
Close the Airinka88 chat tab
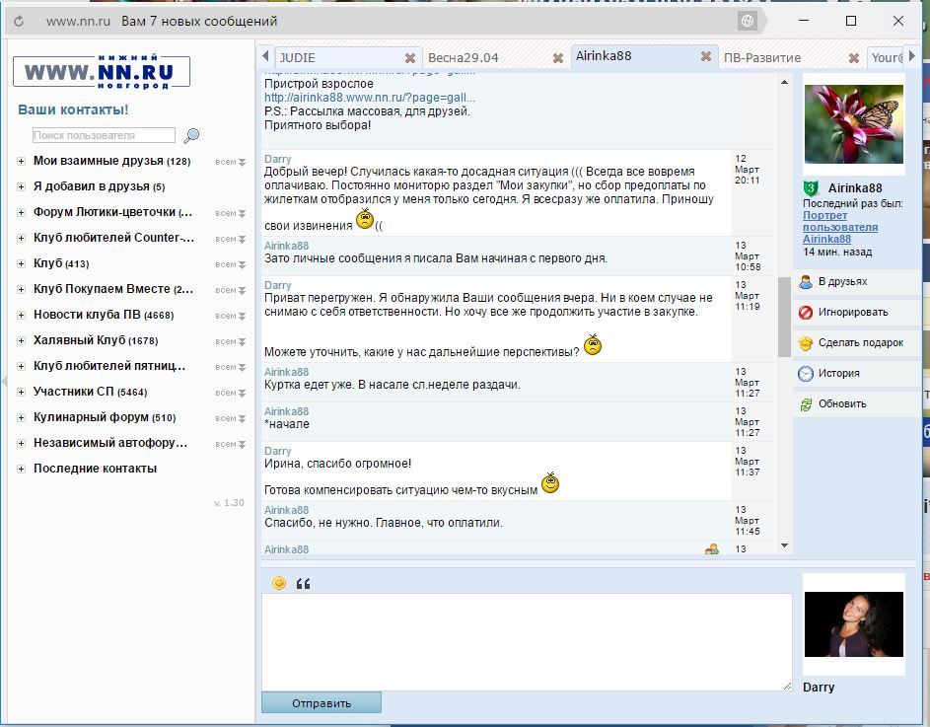tap(706, 57)
